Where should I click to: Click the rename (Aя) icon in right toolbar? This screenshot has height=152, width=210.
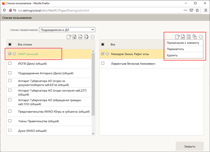pos(183,37)
